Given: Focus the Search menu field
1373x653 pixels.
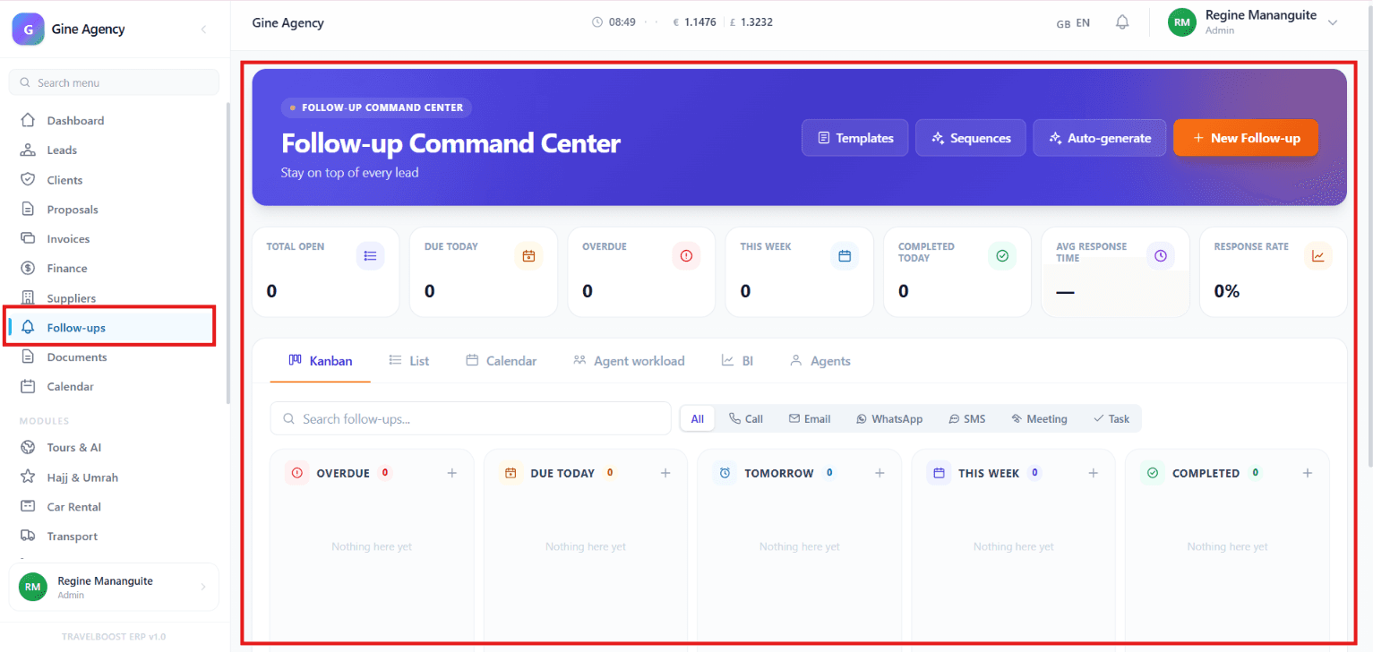Looking at the screenshot, I should click(x=114, y=82).
